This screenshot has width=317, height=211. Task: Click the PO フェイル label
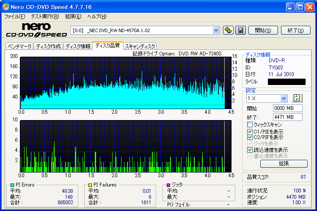pyautogui.click(x=179, y=205)
